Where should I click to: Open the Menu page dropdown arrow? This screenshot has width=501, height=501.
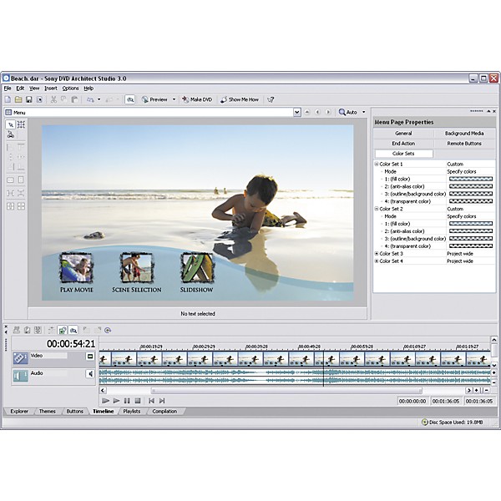[x=297, y=113]
